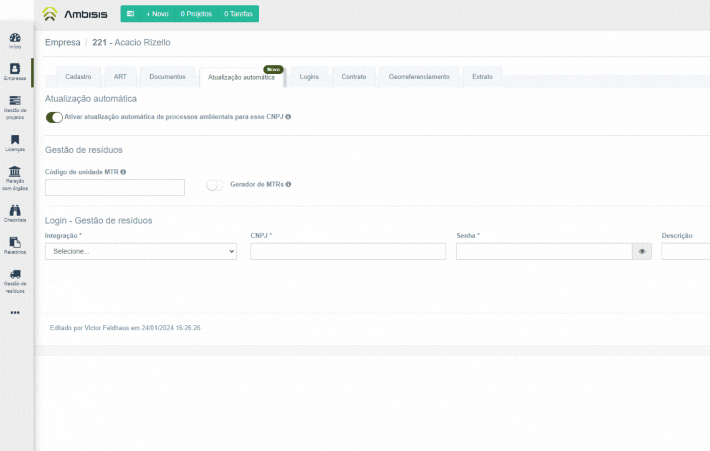
Task: Click the Login - Gestão de resíduos heading
Action: 99,220
